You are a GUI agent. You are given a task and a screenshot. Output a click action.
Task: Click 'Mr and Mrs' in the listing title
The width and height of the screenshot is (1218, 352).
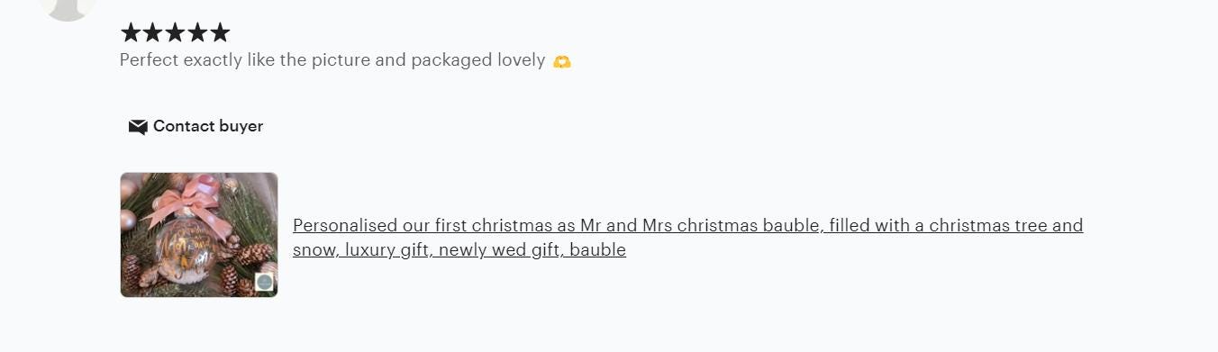[626, 225]
